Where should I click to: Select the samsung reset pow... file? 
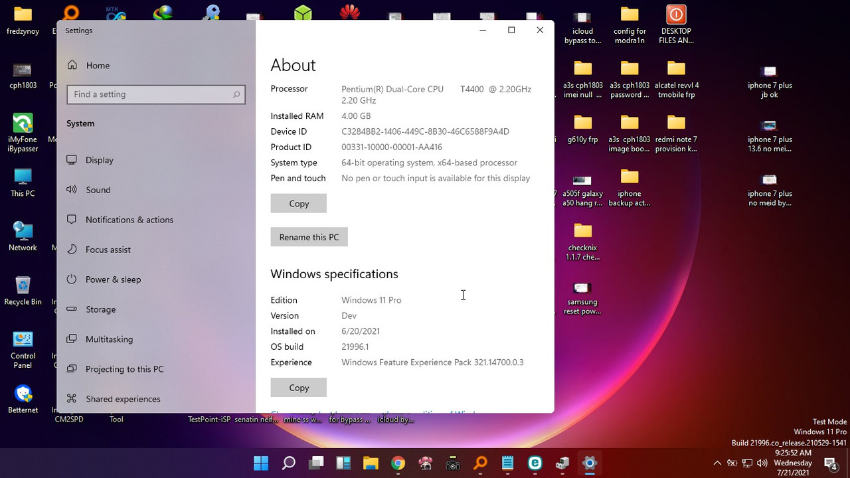point(582,297)
